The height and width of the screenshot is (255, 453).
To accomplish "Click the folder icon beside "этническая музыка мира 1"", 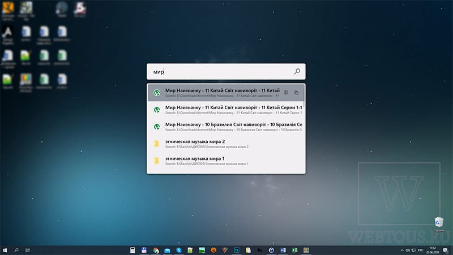I will [x=157, y=161].
